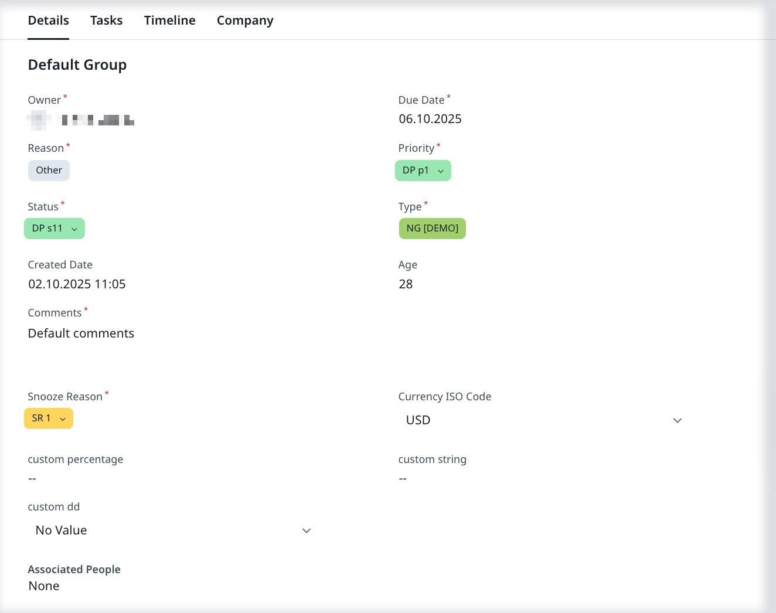Click the Default Group section heading
The width and height of the screenshot is (776, 613).
77,64
